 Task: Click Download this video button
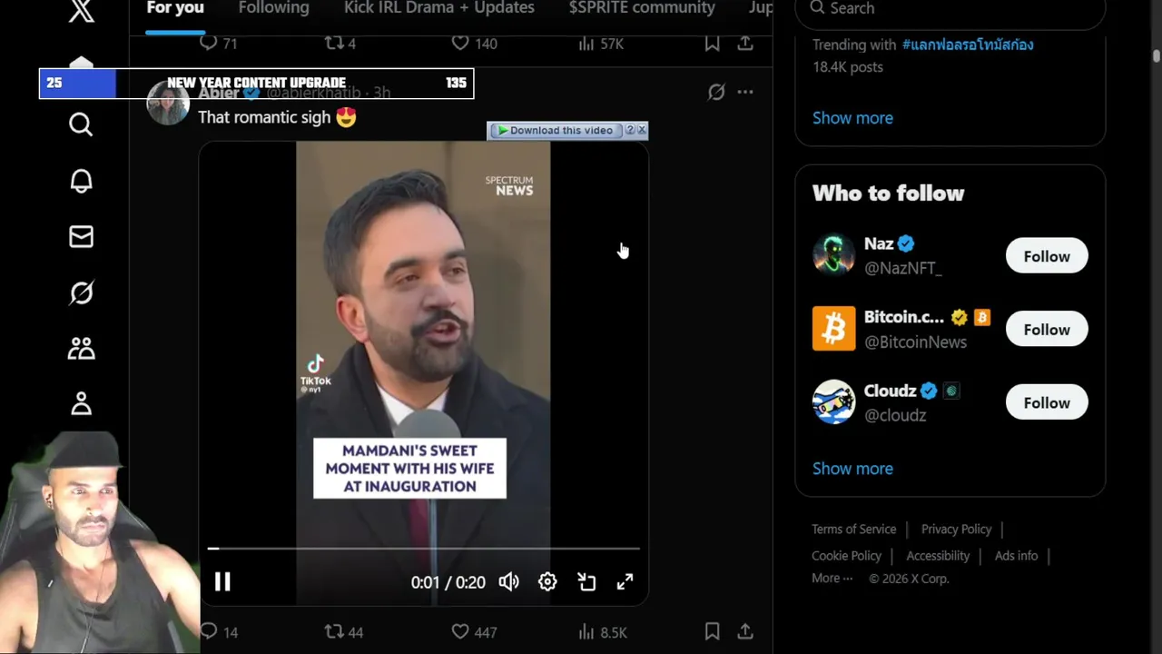coord(555,130)
